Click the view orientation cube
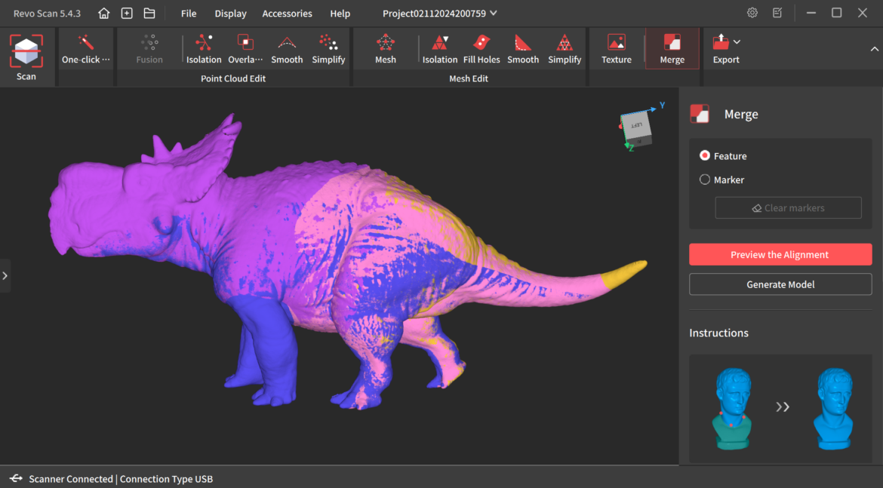This screenshot has height=488, width=883. coord(636,128)
